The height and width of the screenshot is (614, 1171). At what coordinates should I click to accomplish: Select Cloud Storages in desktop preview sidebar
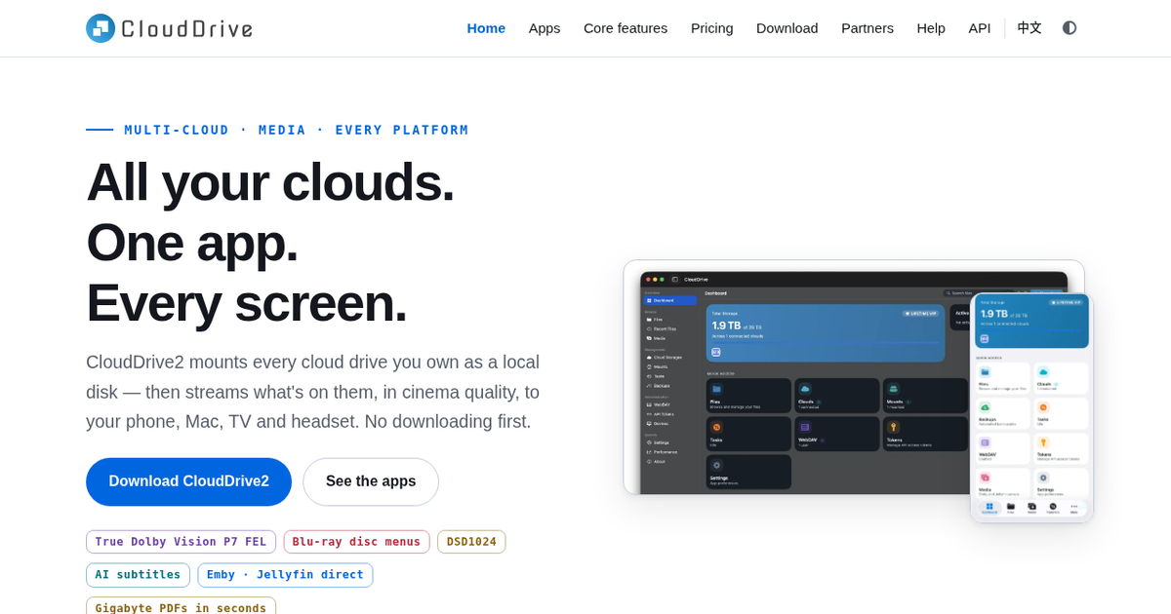pos(669,358)
